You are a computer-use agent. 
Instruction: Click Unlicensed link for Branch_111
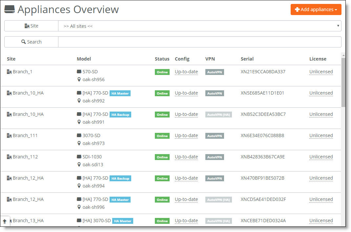(321, 135)
